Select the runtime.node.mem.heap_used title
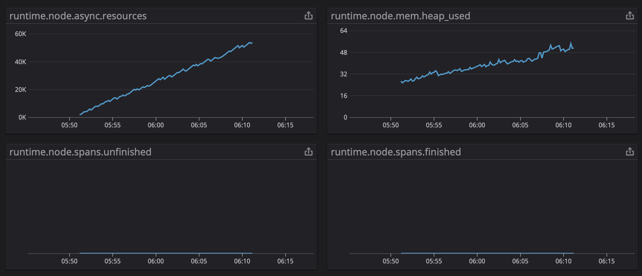The width and height of the screenshot is (642, 276). pos(400,16)
